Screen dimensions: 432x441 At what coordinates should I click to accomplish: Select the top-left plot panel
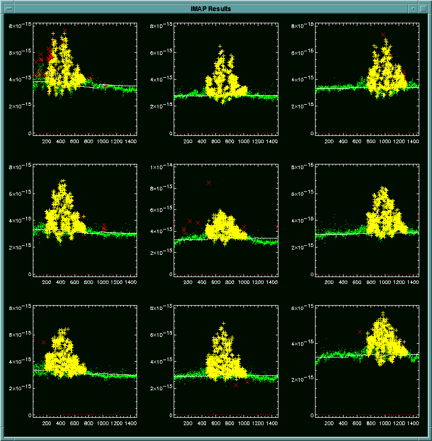tap(85, 79)
